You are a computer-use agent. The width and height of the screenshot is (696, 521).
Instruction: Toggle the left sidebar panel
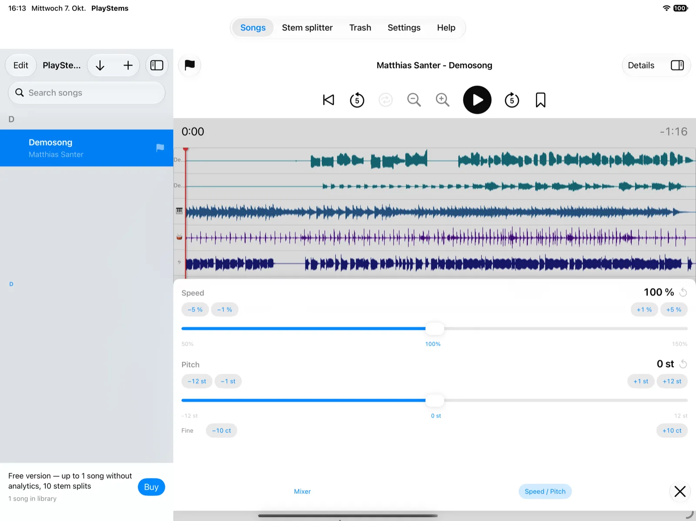(x=157, y=65)
